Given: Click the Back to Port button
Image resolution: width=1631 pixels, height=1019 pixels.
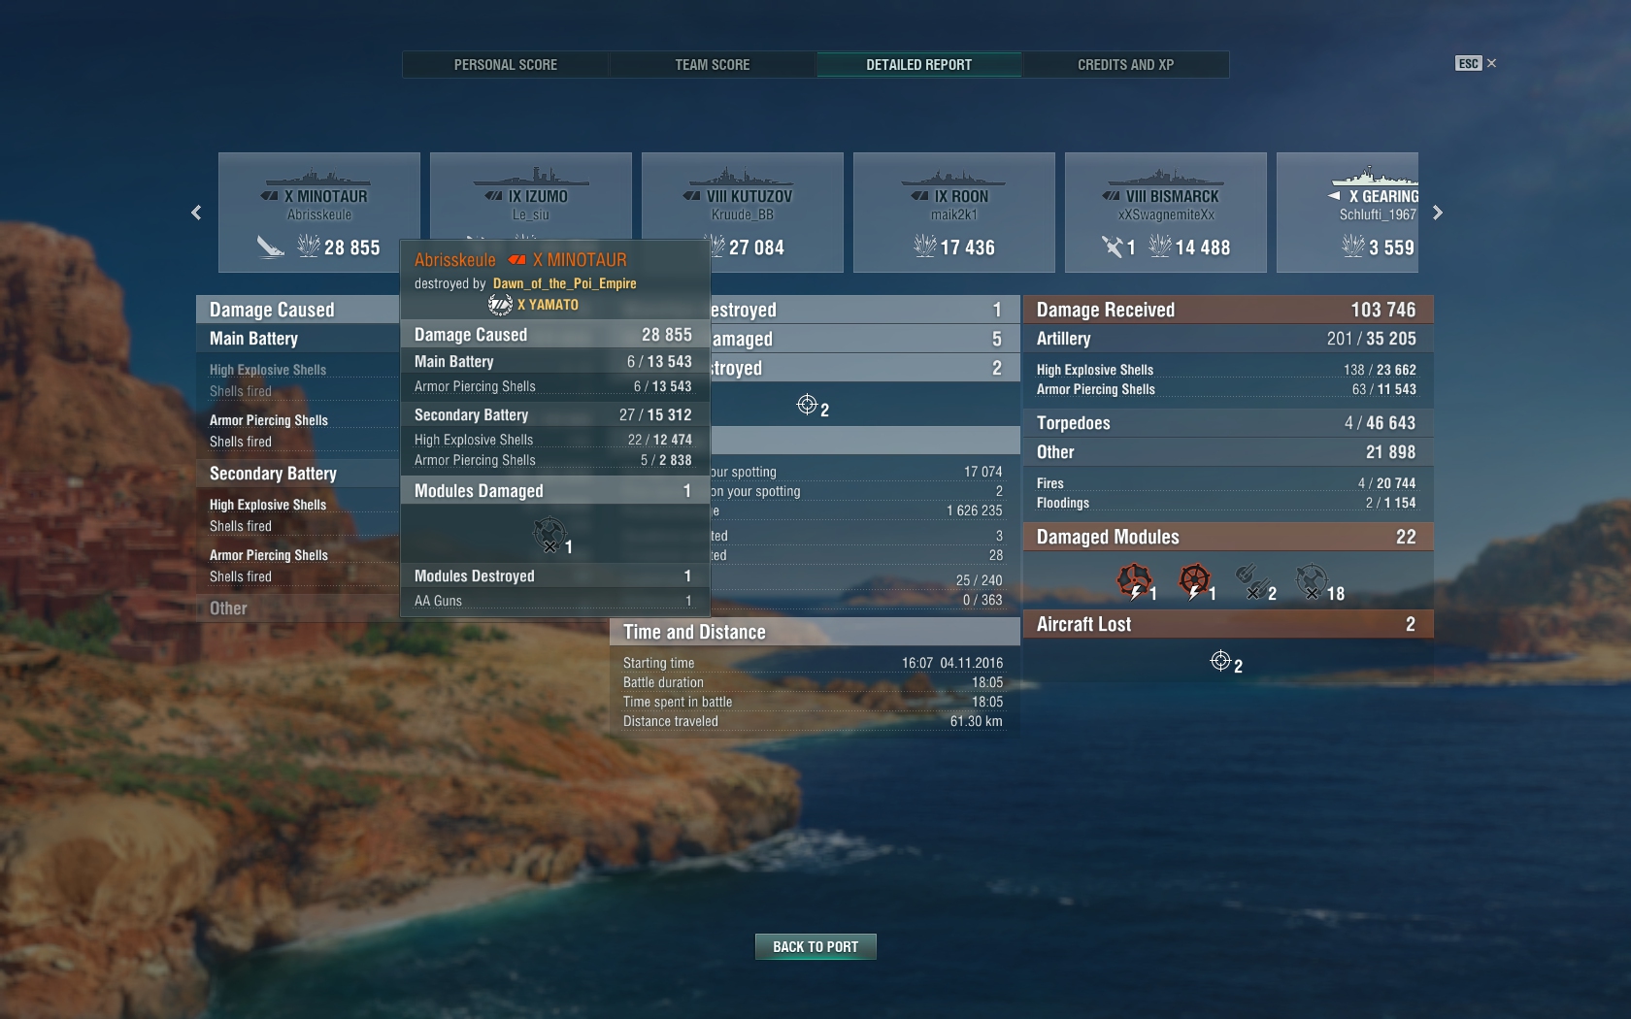Looking at the screenshot, I should coord(815,947).
